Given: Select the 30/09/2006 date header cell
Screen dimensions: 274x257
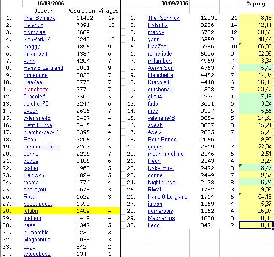Looking at the screenshot, I should pos(175,3).
